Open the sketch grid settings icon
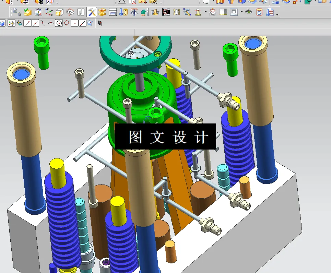The width and height of the screenshot is (331, 273). click(x=100, y=23)
